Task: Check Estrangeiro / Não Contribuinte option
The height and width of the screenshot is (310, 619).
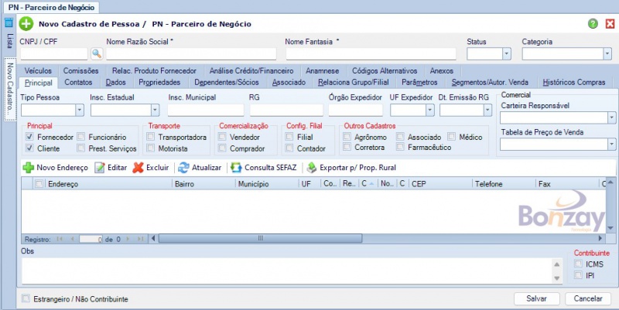Action: [x=27, y=298]
